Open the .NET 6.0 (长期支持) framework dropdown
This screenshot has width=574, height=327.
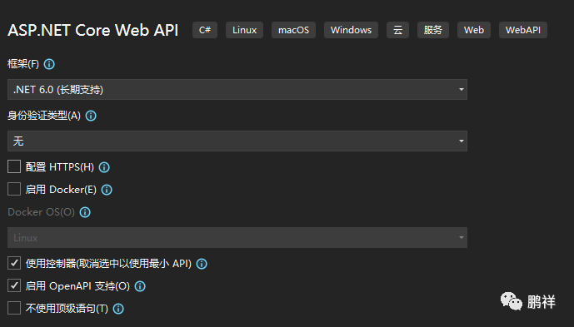(x=237, y=90)
